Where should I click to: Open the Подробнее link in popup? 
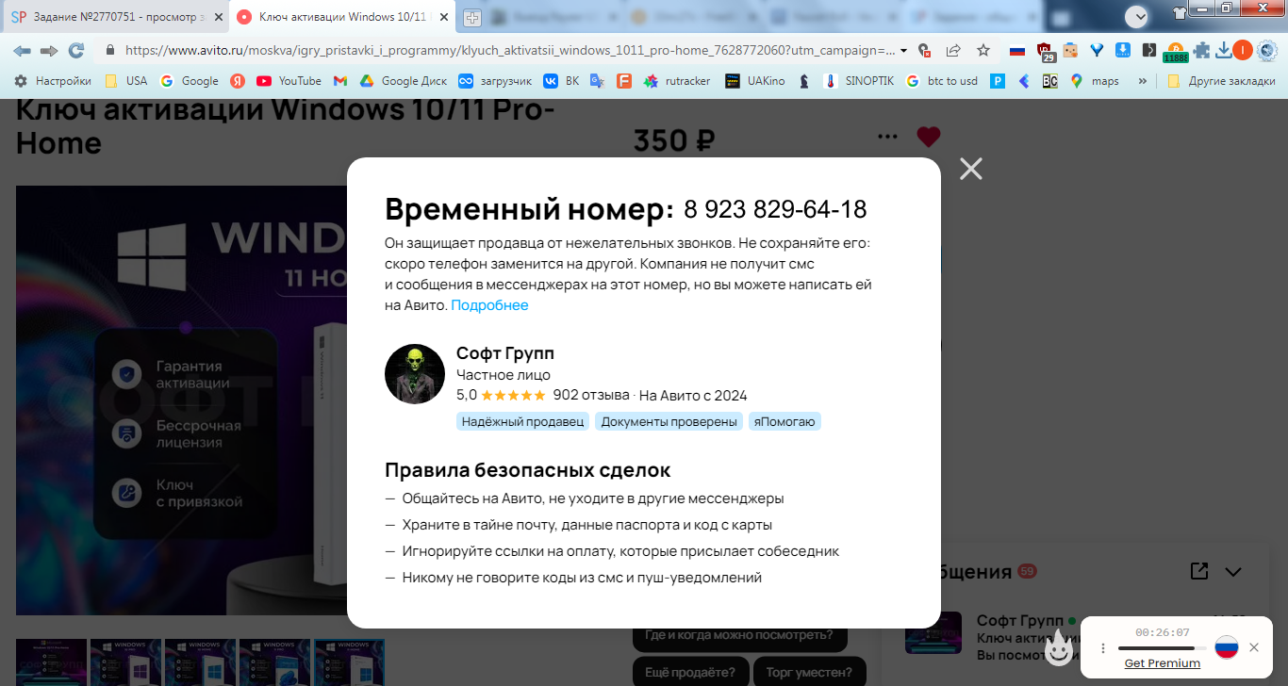coord(489,305)
